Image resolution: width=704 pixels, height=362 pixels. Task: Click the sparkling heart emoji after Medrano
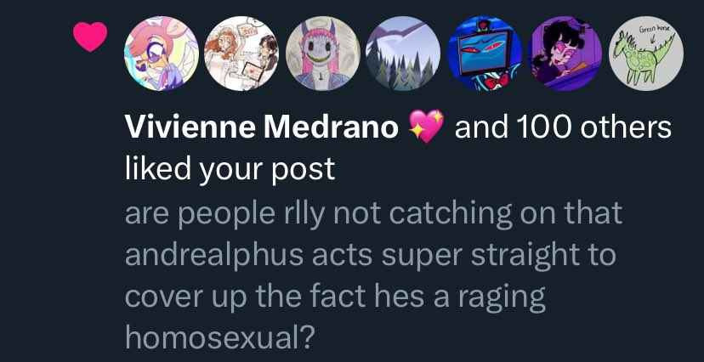click(426, 127)
